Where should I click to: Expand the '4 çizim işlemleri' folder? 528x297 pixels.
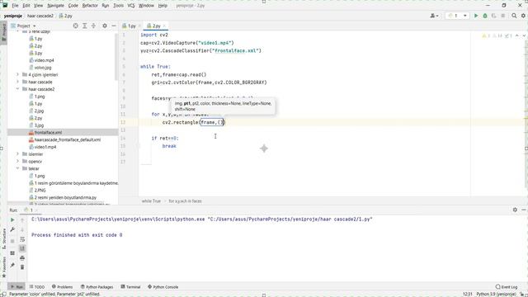point(17,75)
